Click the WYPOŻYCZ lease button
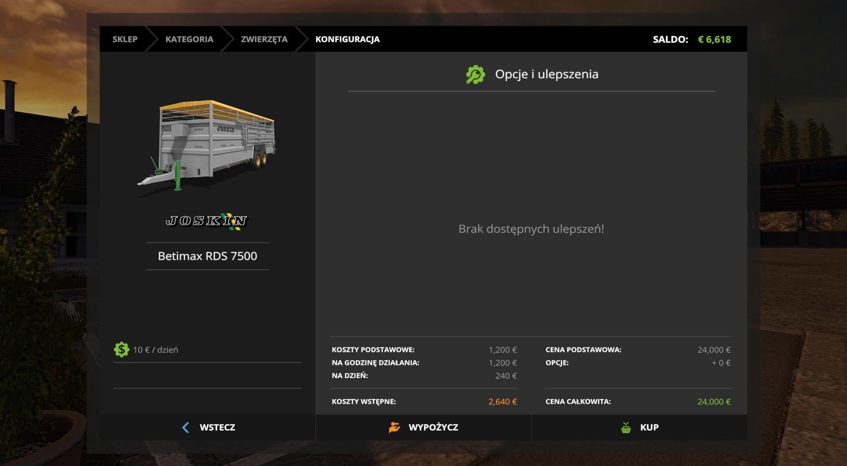 (423, 427)
